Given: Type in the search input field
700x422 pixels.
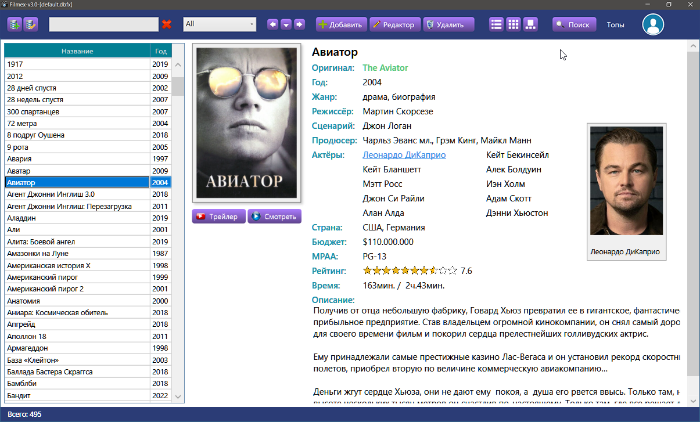Looking at the screenshot, I should coord(103,24).
